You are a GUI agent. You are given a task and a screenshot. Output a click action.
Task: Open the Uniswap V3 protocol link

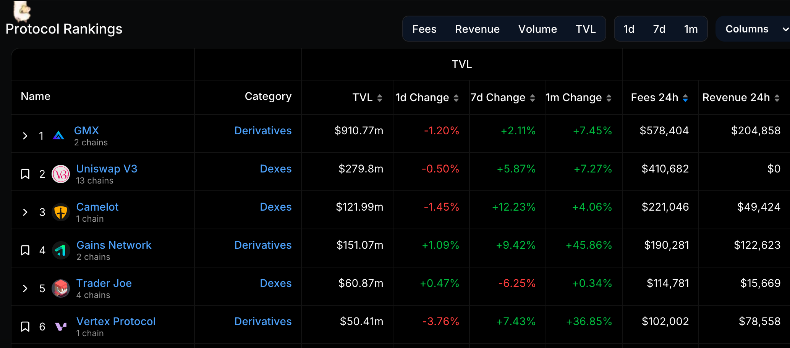click(107, 169)
